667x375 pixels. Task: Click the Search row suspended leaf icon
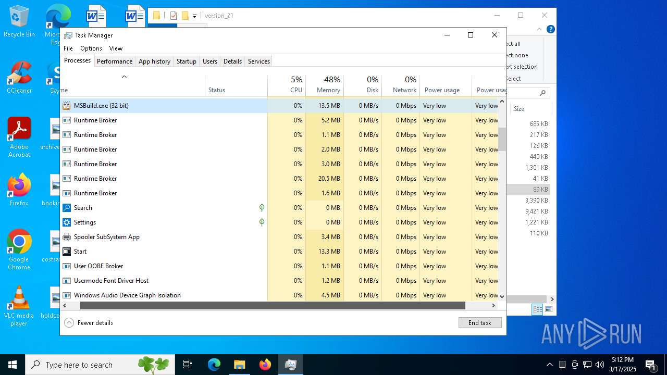point(262,208)
